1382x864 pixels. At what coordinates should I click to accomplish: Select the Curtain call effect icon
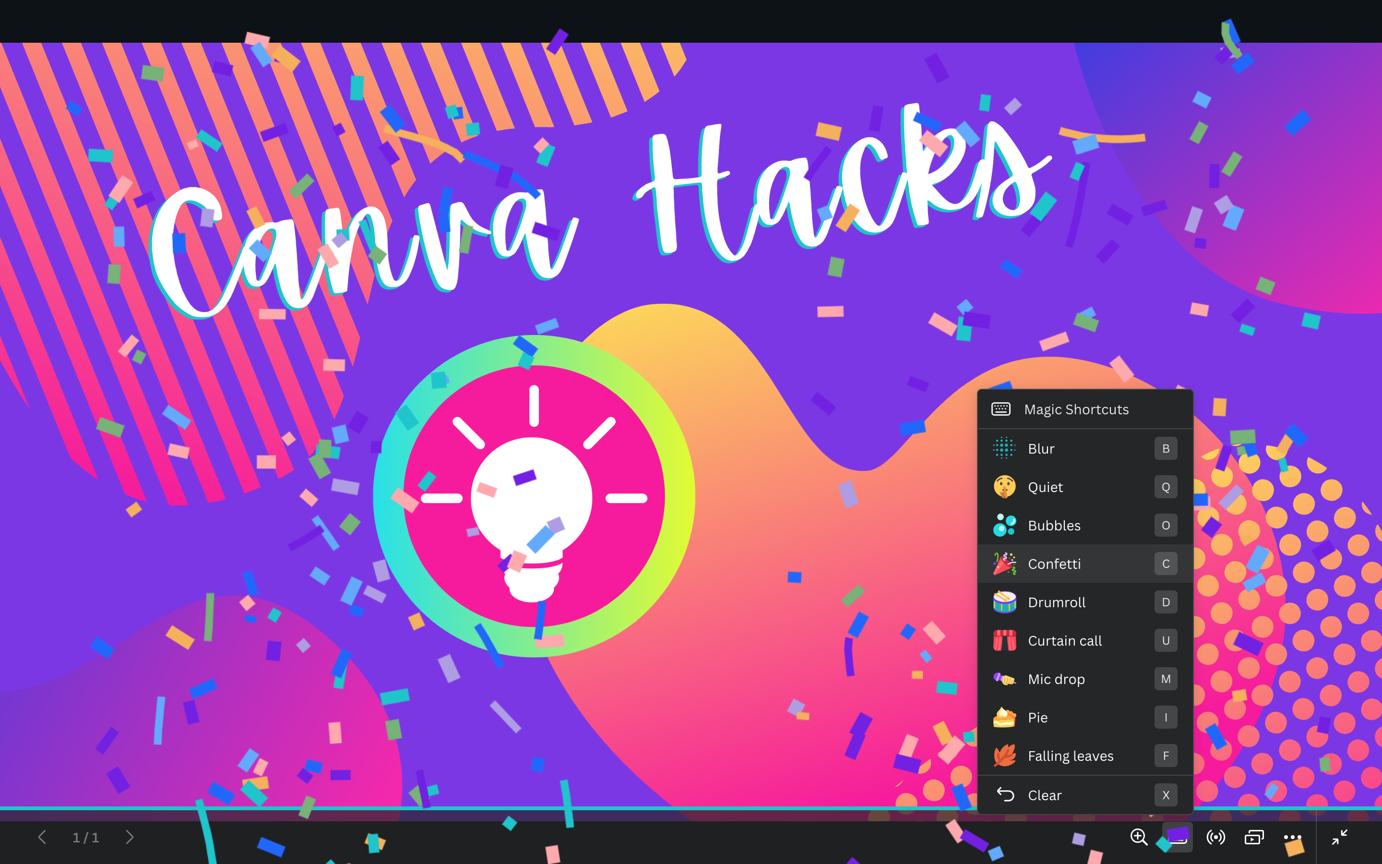(1004, 640)
